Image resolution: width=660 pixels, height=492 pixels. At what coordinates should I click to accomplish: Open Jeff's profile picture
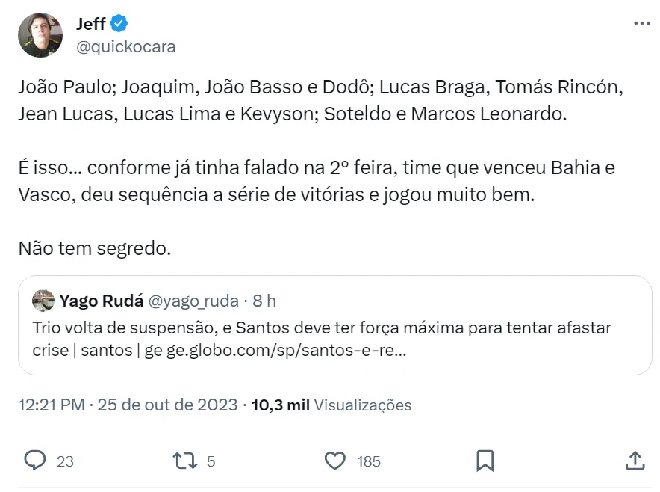[40, 34]
